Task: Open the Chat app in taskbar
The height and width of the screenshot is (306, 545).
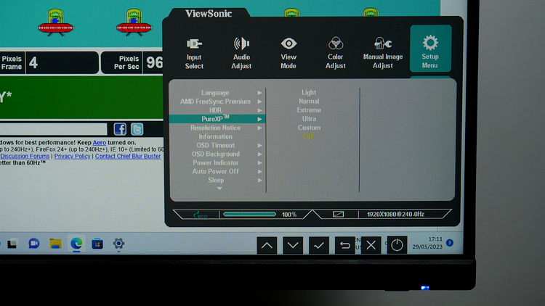Action: (x=33, y=244)
